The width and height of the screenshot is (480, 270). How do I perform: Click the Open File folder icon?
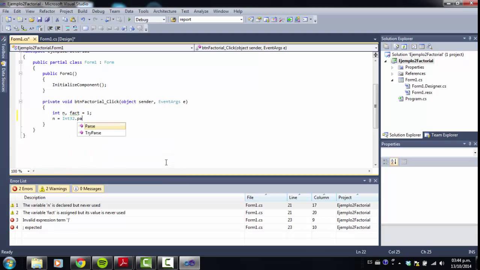click(x=32, y=19)
